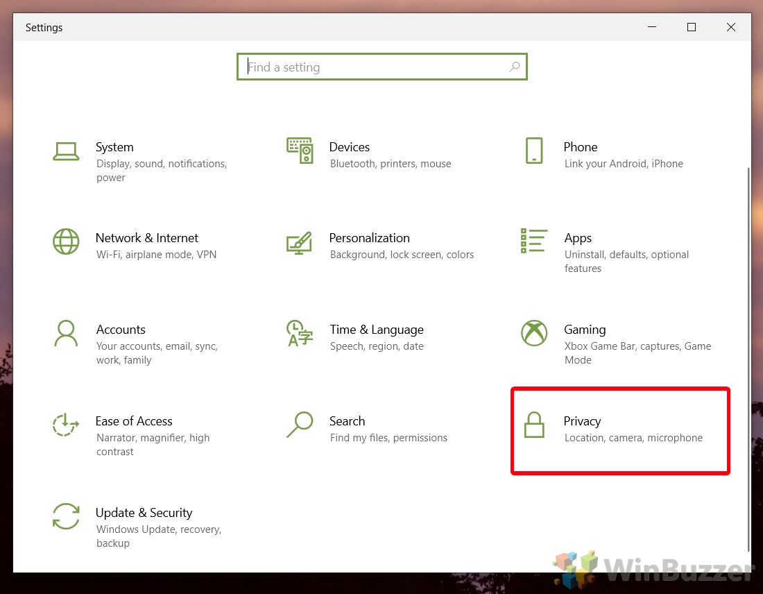Open the Privacy title
Viewport: 763px width, 594px height.
[582, 421]
